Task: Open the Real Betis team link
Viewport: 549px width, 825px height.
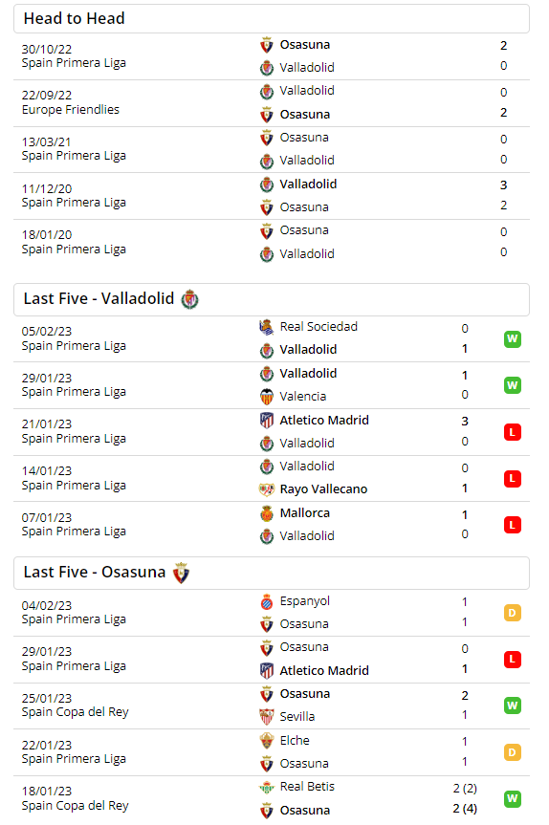Action: tap(307, 787)
